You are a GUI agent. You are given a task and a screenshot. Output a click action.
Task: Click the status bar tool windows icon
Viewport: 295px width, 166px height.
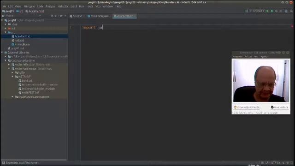click(x=3, y=163)
